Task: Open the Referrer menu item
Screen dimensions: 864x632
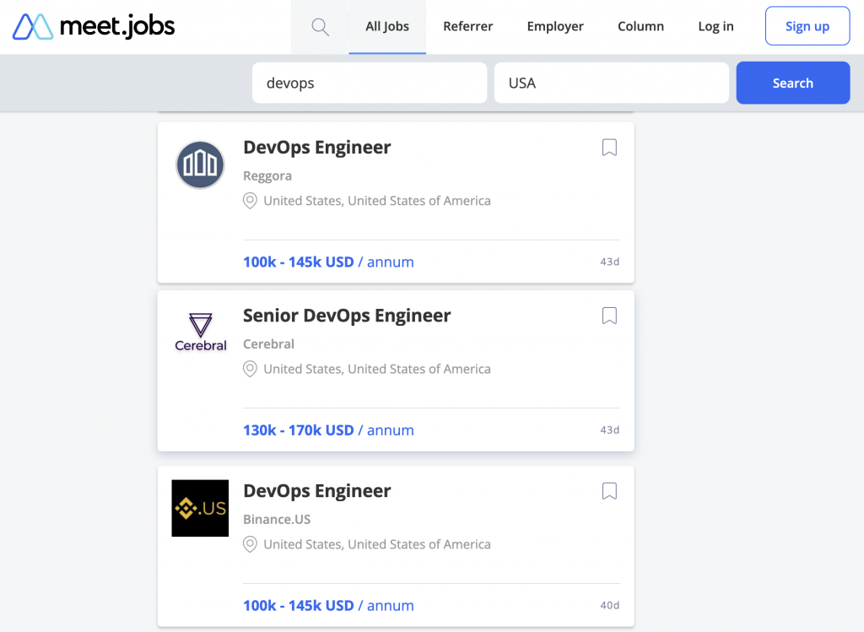Action: pos(467,26)
